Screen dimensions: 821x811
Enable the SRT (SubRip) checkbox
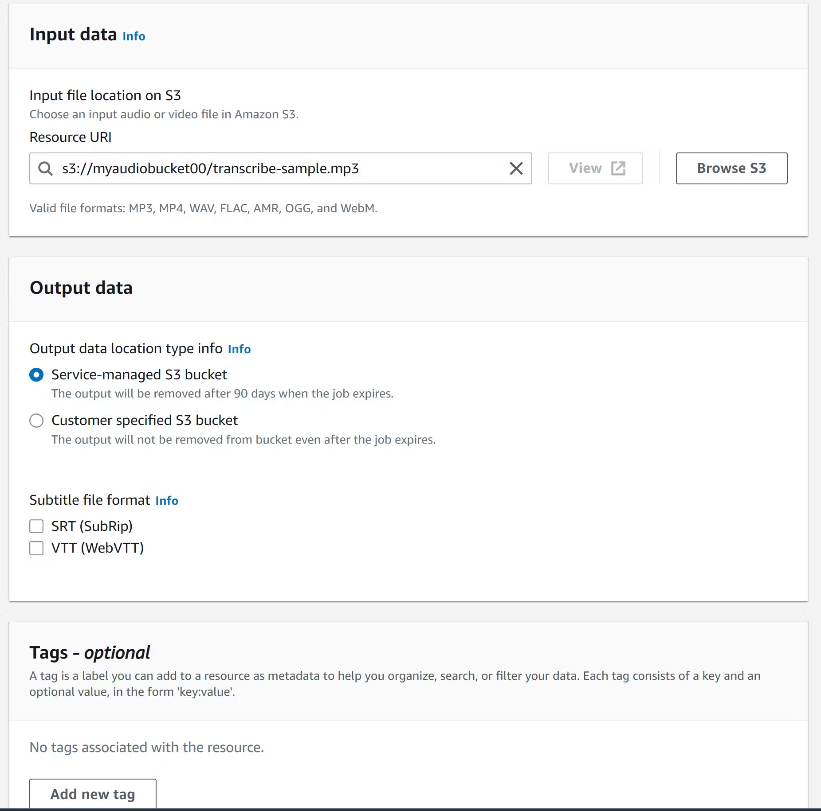36,526
